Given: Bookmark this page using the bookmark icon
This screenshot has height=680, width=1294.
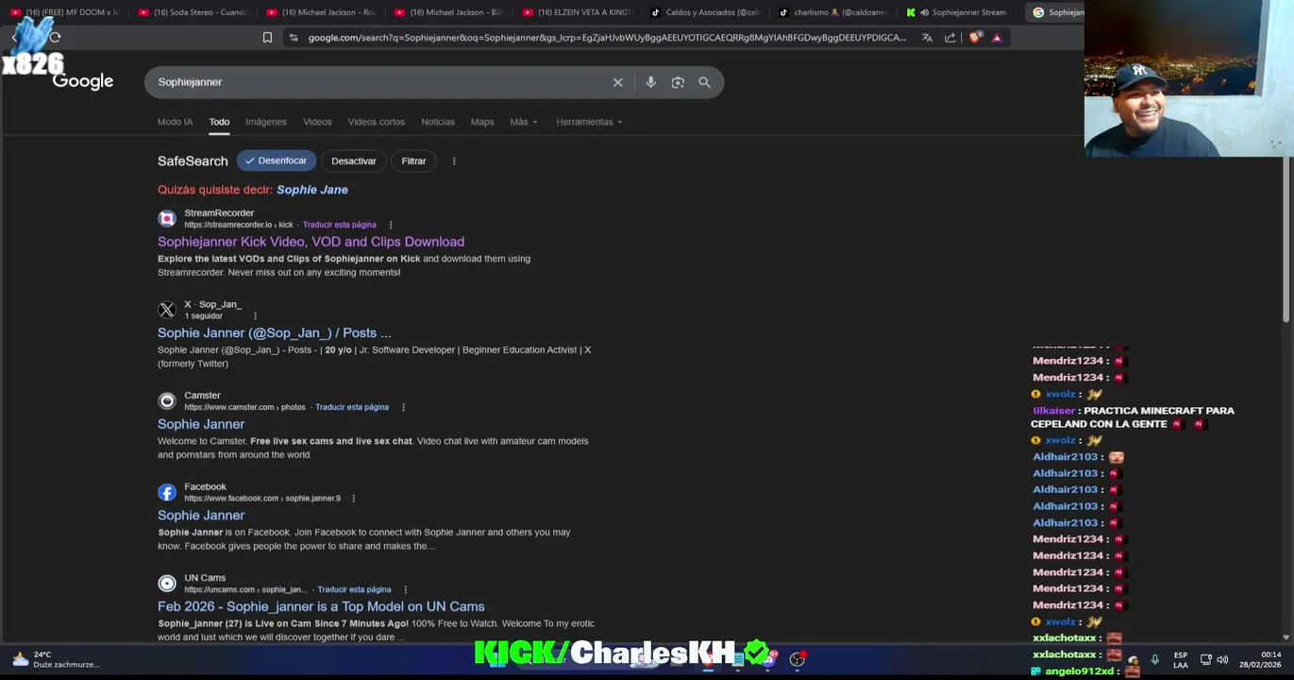Looking at the screenshot, I should click(x=267, y=38).
